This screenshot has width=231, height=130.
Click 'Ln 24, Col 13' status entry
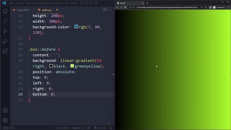point(62,128)
